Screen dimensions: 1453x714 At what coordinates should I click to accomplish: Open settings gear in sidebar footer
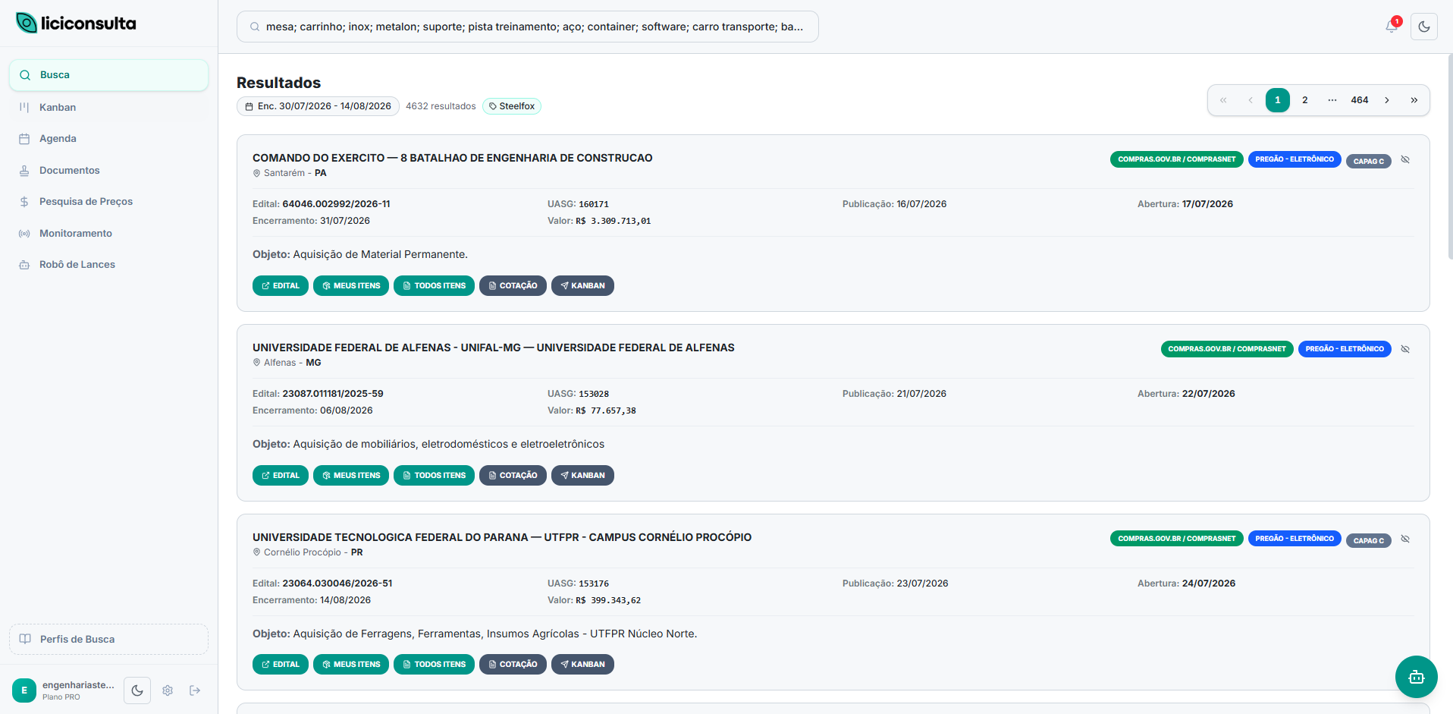(x=168, y=690)
